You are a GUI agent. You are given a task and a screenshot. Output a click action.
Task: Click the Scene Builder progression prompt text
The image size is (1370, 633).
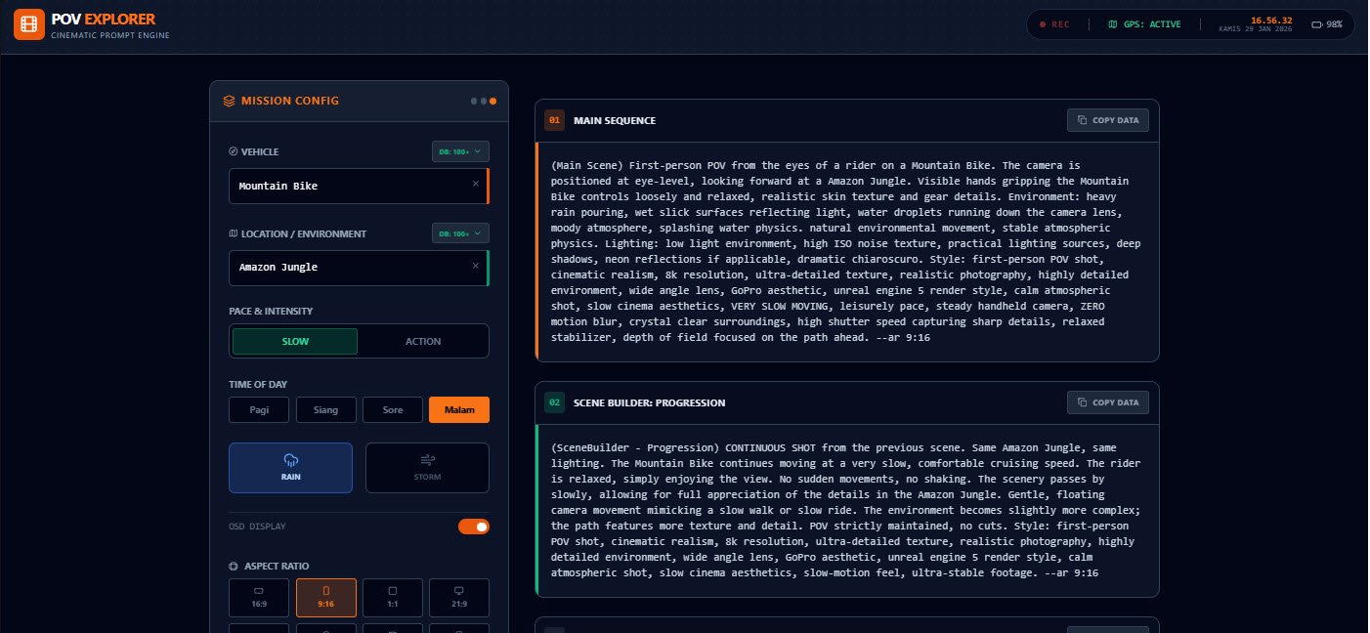[x=846, y=510]
